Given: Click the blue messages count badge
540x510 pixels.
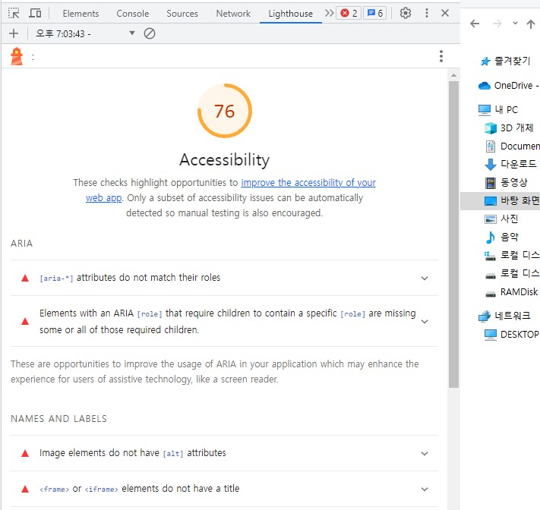Looking at the screenshot, I should pos(374,13).
